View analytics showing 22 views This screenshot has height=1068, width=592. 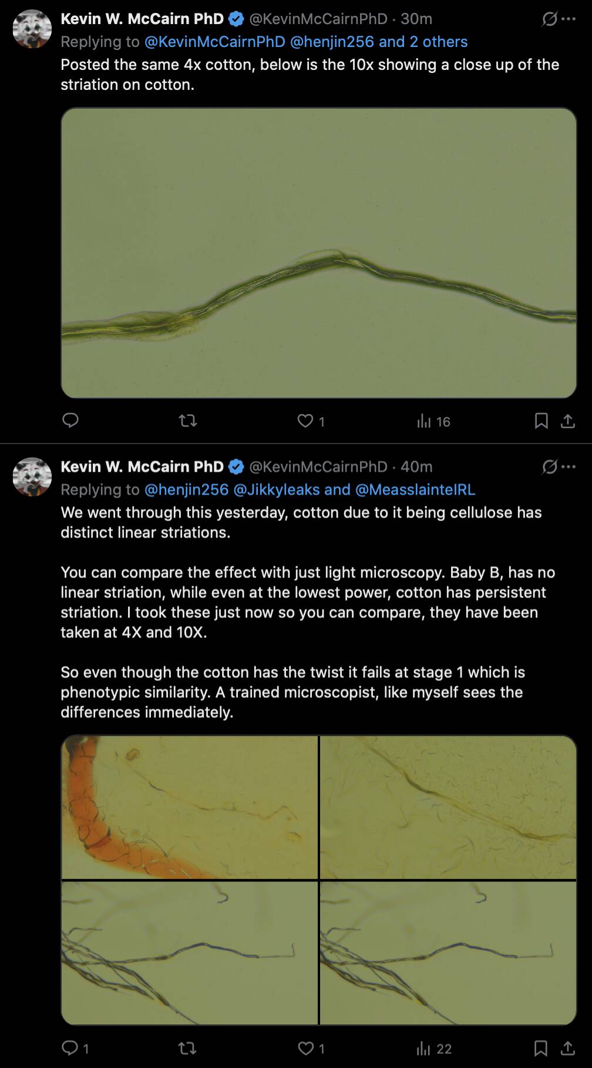[x=434, y=1049]
